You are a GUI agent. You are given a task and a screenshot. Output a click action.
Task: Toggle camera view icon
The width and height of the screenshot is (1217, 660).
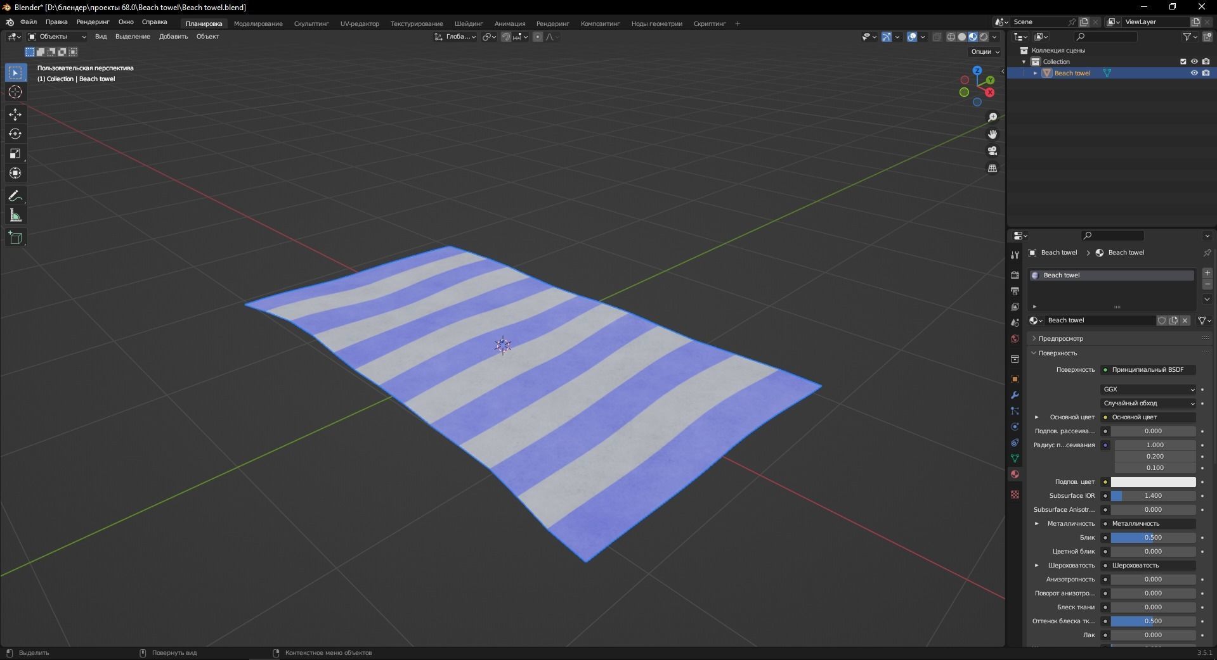(992, 151)
